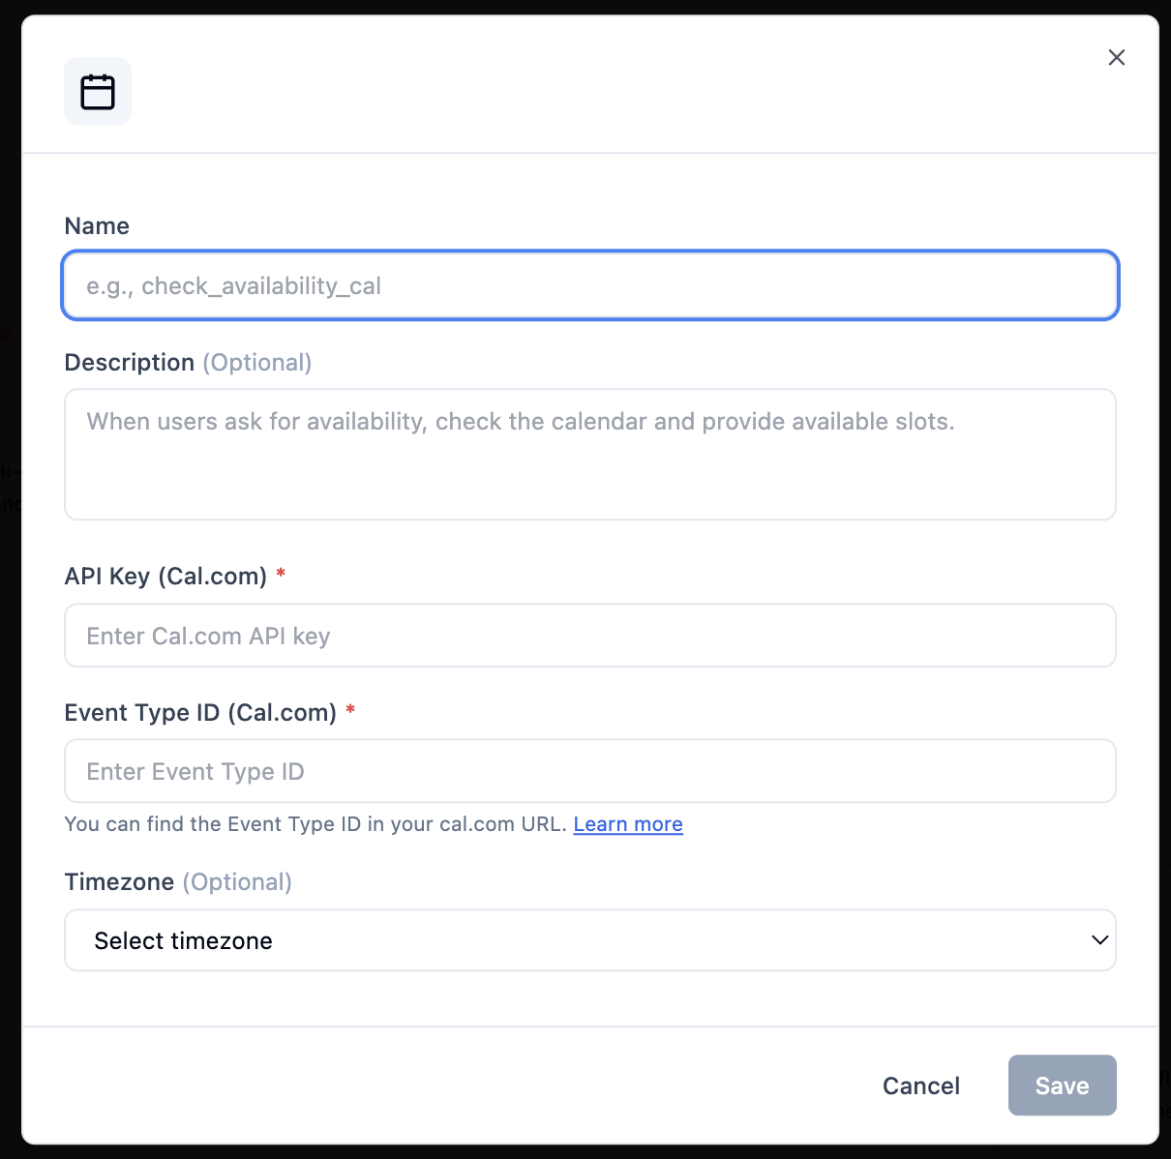Viewport: 1171px width, 1159px height.
Task: Click into the Description text area
Action: (590, 455)
